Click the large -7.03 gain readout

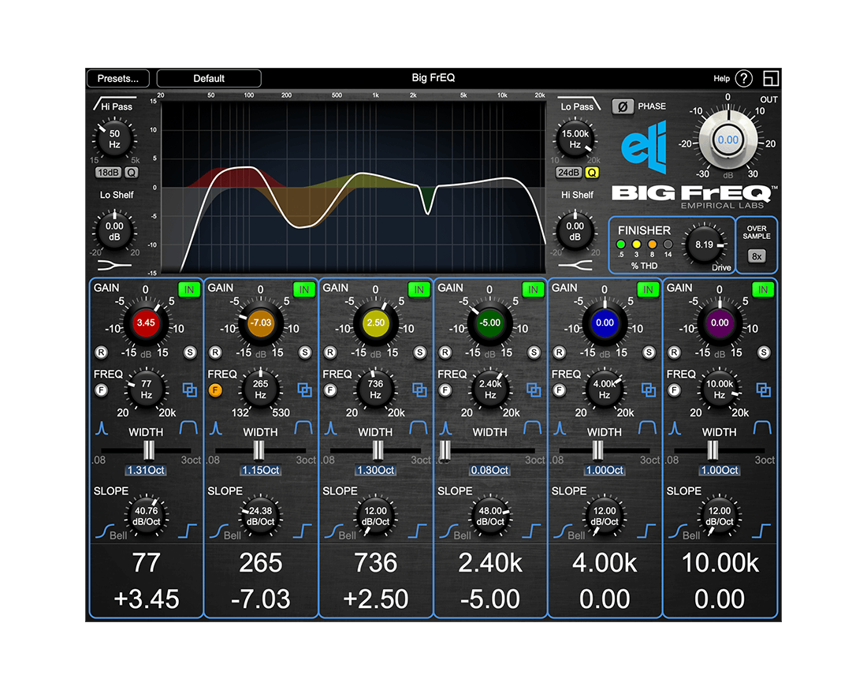(260, 599)
